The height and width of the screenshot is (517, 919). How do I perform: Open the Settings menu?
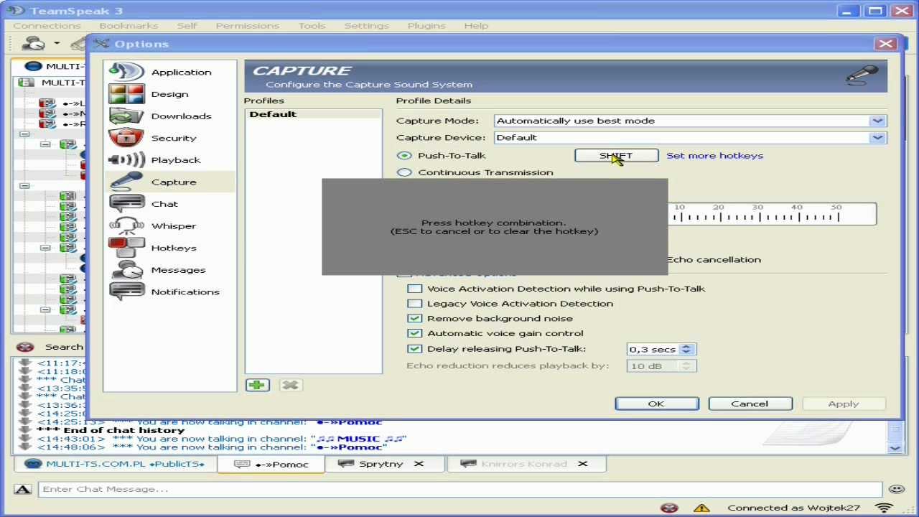(x=366, y=26)
